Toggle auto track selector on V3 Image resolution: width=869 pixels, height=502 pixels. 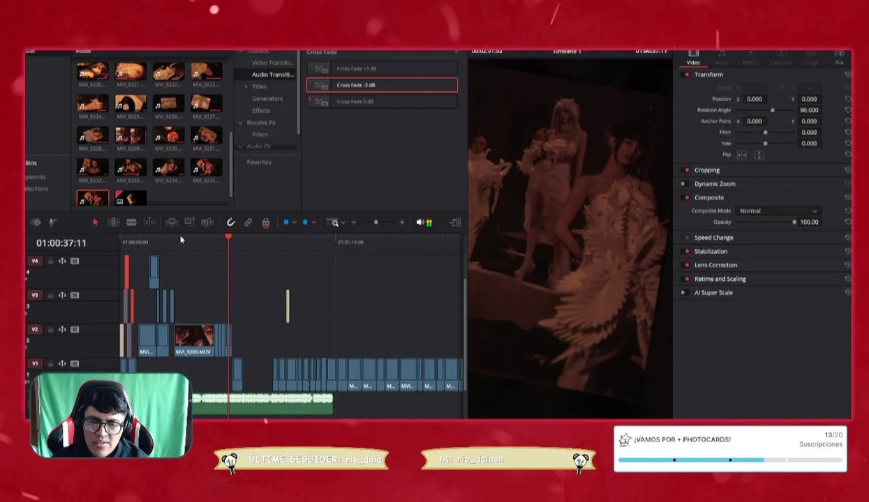tap(62, 295)
